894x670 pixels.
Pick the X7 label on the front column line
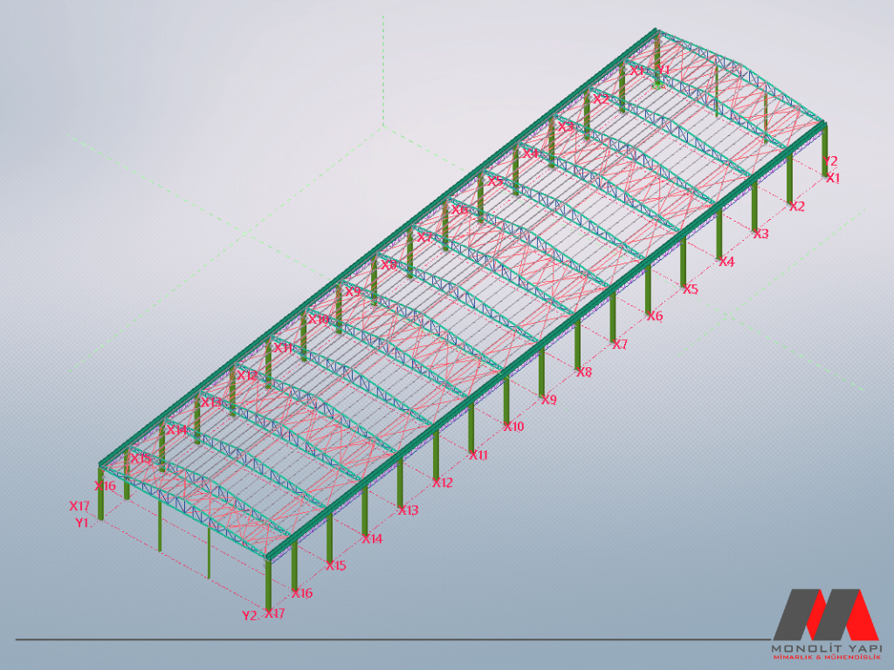pyautogui.click(x=620, y=345)
